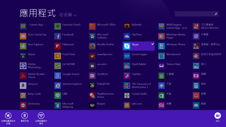Screen dimensions: 226x127
Task: Launch the Facebook app icon
Action: pos(58,36)
